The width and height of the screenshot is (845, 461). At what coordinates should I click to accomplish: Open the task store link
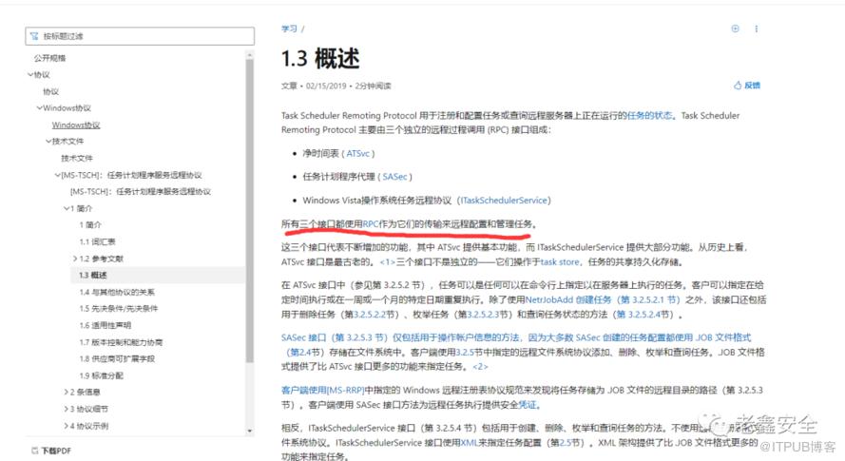click(560, 262)
